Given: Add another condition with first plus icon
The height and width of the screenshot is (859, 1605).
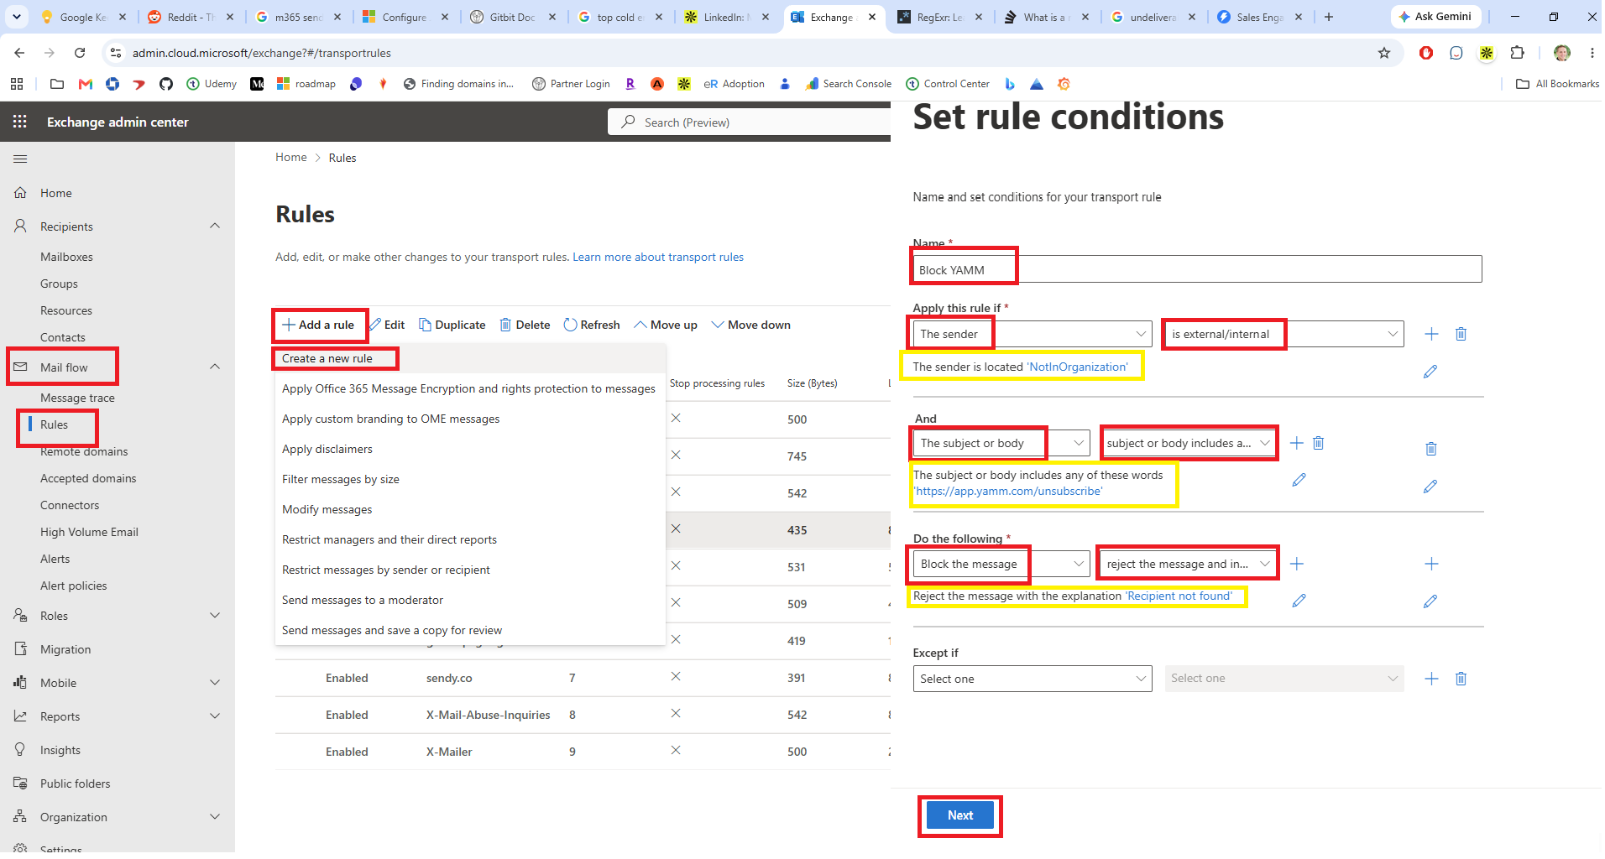Looking at the screenshot, I should (x=1431, y=334).
